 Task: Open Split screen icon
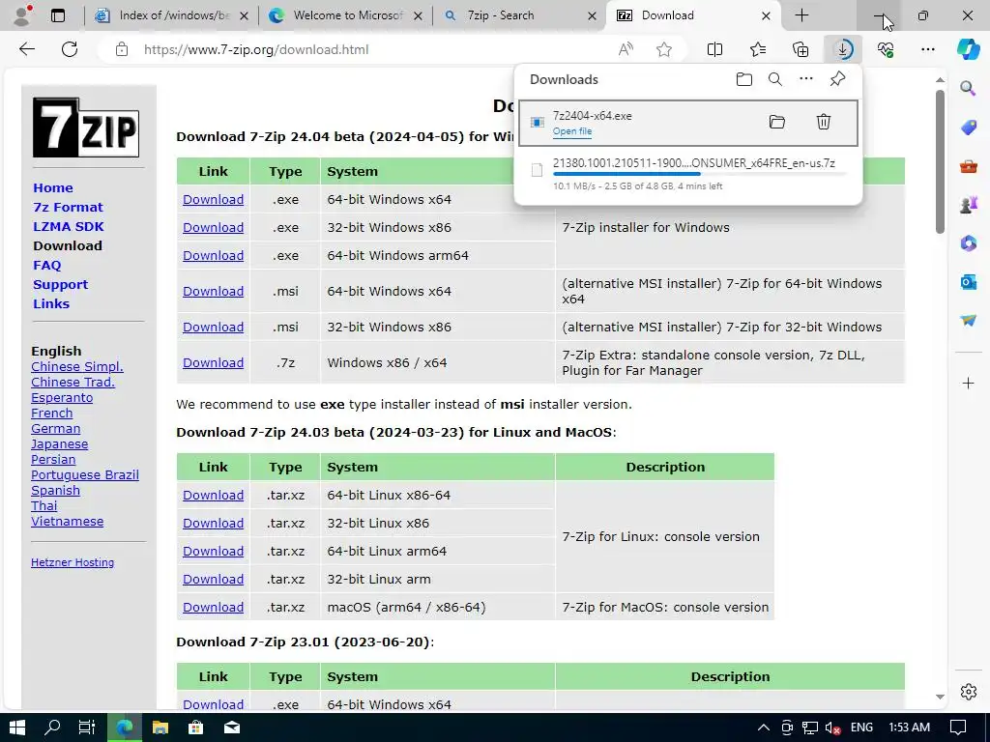714,49
